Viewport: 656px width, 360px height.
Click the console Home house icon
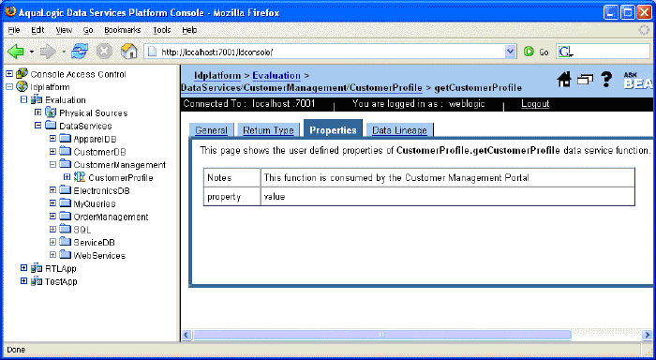564,79
